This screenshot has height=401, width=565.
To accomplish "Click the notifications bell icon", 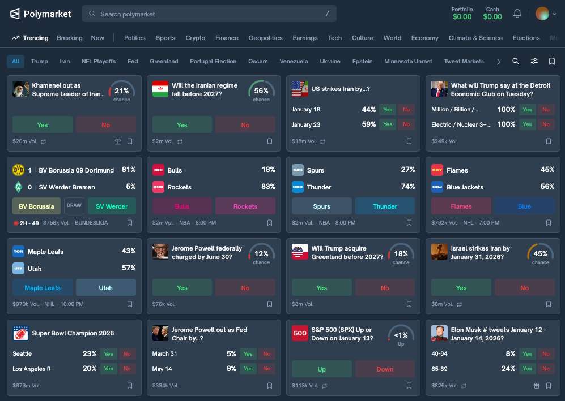I will coord(517,14).
